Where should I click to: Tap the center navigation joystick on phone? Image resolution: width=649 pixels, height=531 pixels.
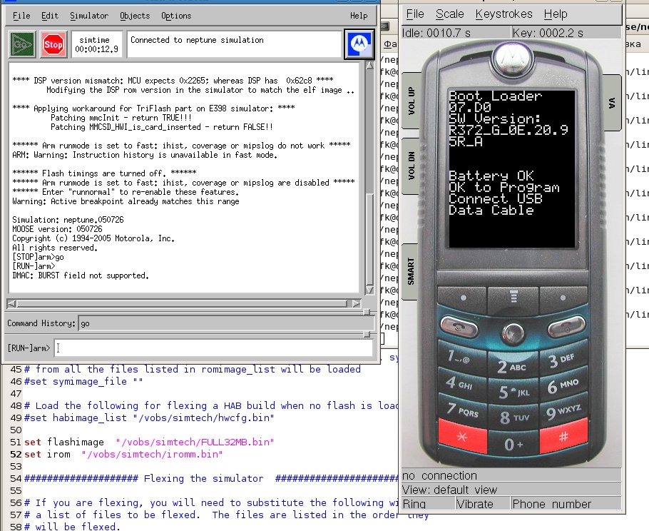tap(513, 333)
